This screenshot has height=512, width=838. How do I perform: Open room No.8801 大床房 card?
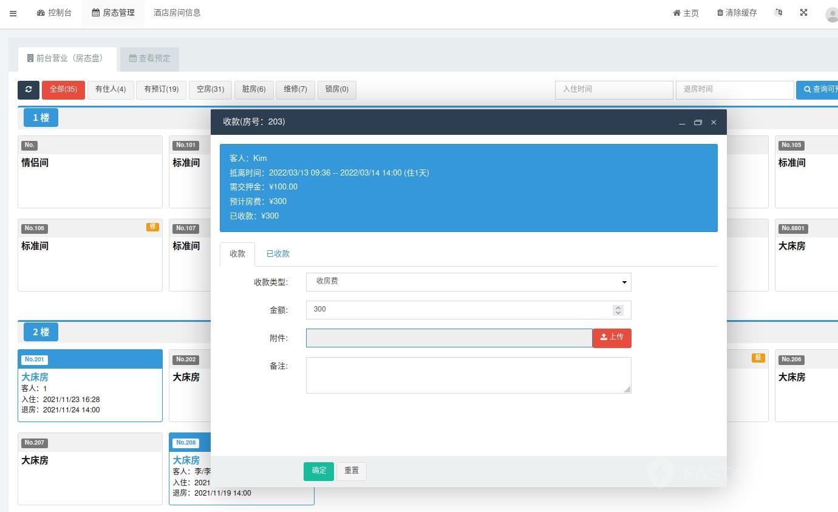pyautogui.click(x=806, y=255)
